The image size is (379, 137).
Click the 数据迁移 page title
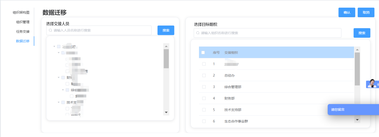coord(55,13)
